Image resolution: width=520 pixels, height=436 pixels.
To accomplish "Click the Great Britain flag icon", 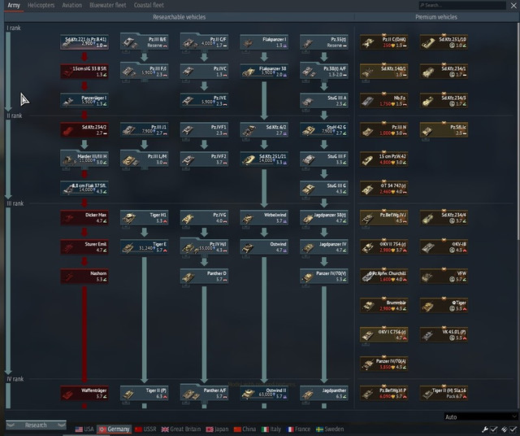I will [165, 429].
